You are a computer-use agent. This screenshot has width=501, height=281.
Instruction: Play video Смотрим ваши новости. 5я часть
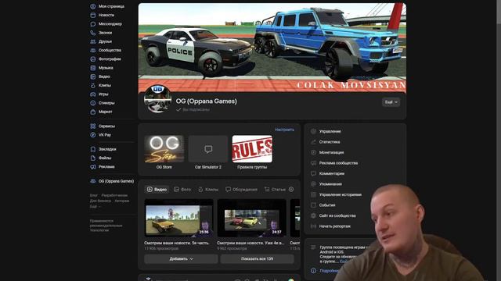178,218
